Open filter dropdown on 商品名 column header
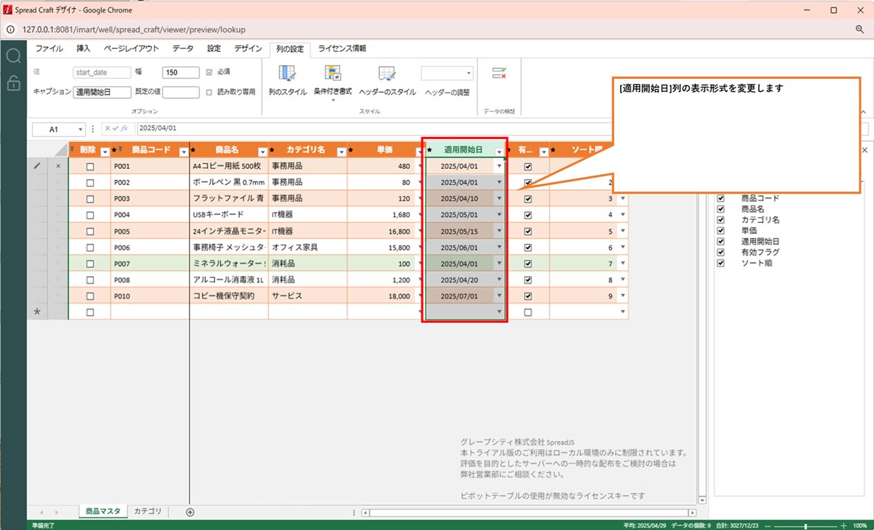This screenshot has width=874, height=530. (x=263, y=152)
